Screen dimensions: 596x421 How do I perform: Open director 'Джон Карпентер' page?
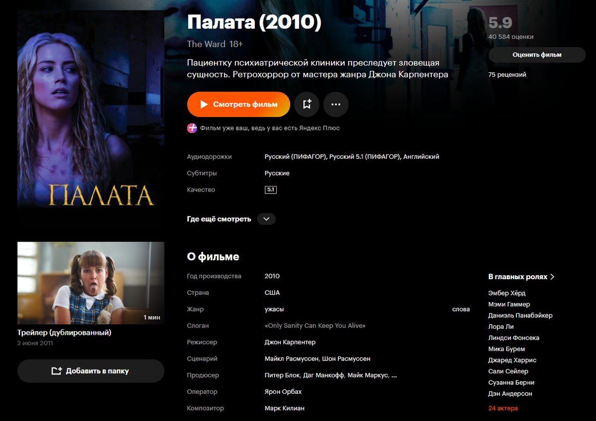pos(290,342)
